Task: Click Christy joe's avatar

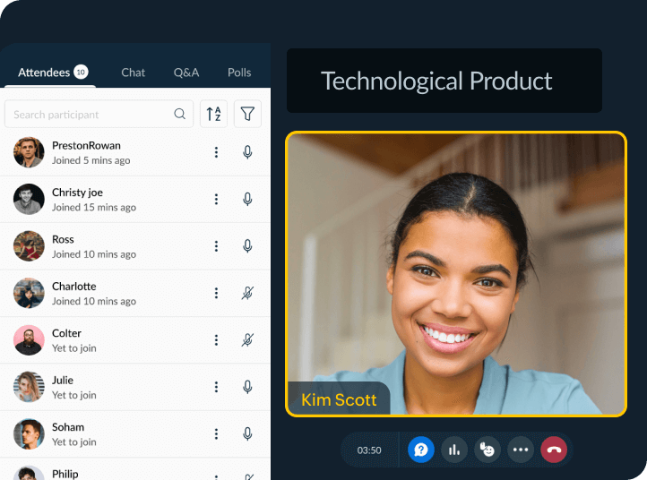Action: tap(29, 199)
